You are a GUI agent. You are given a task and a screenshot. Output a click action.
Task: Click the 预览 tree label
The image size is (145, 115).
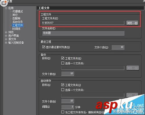[x=11, y=32]
